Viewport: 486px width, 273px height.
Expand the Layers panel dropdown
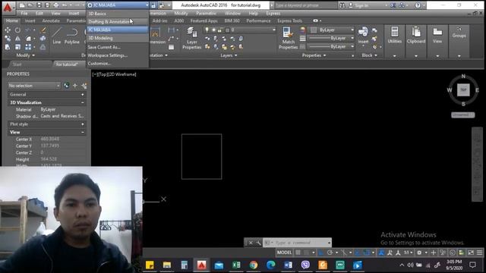(x=229, y=55)
